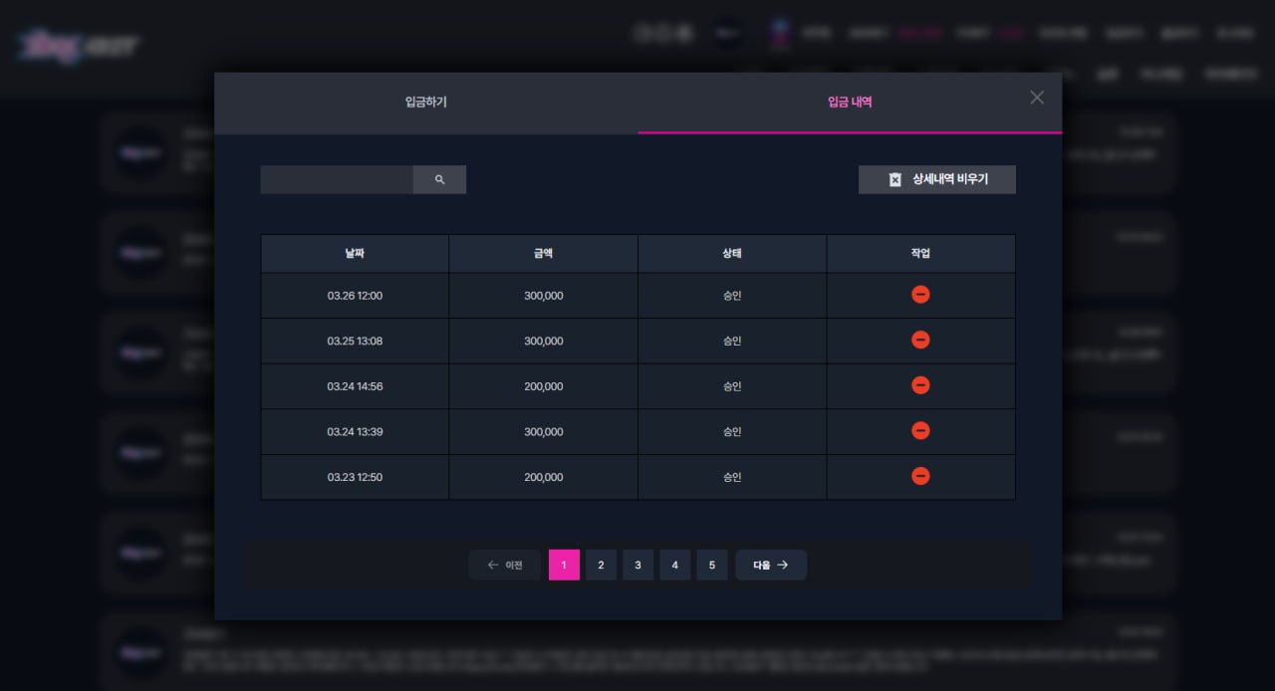Image resolution: width=1275 pixels, height=691 pixels.
Task: Click the magnifier search icon button
Action: click(x=439, y=179)
